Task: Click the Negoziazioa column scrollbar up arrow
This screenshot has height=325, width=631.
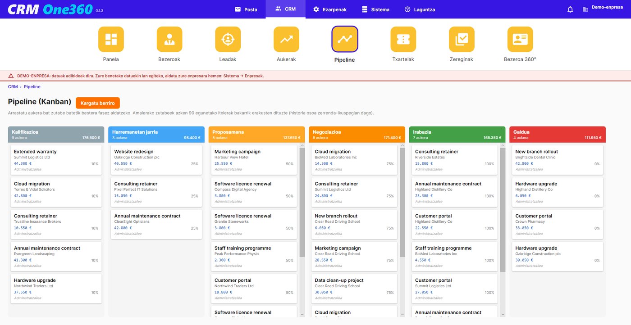Action: tap(402, 145)
